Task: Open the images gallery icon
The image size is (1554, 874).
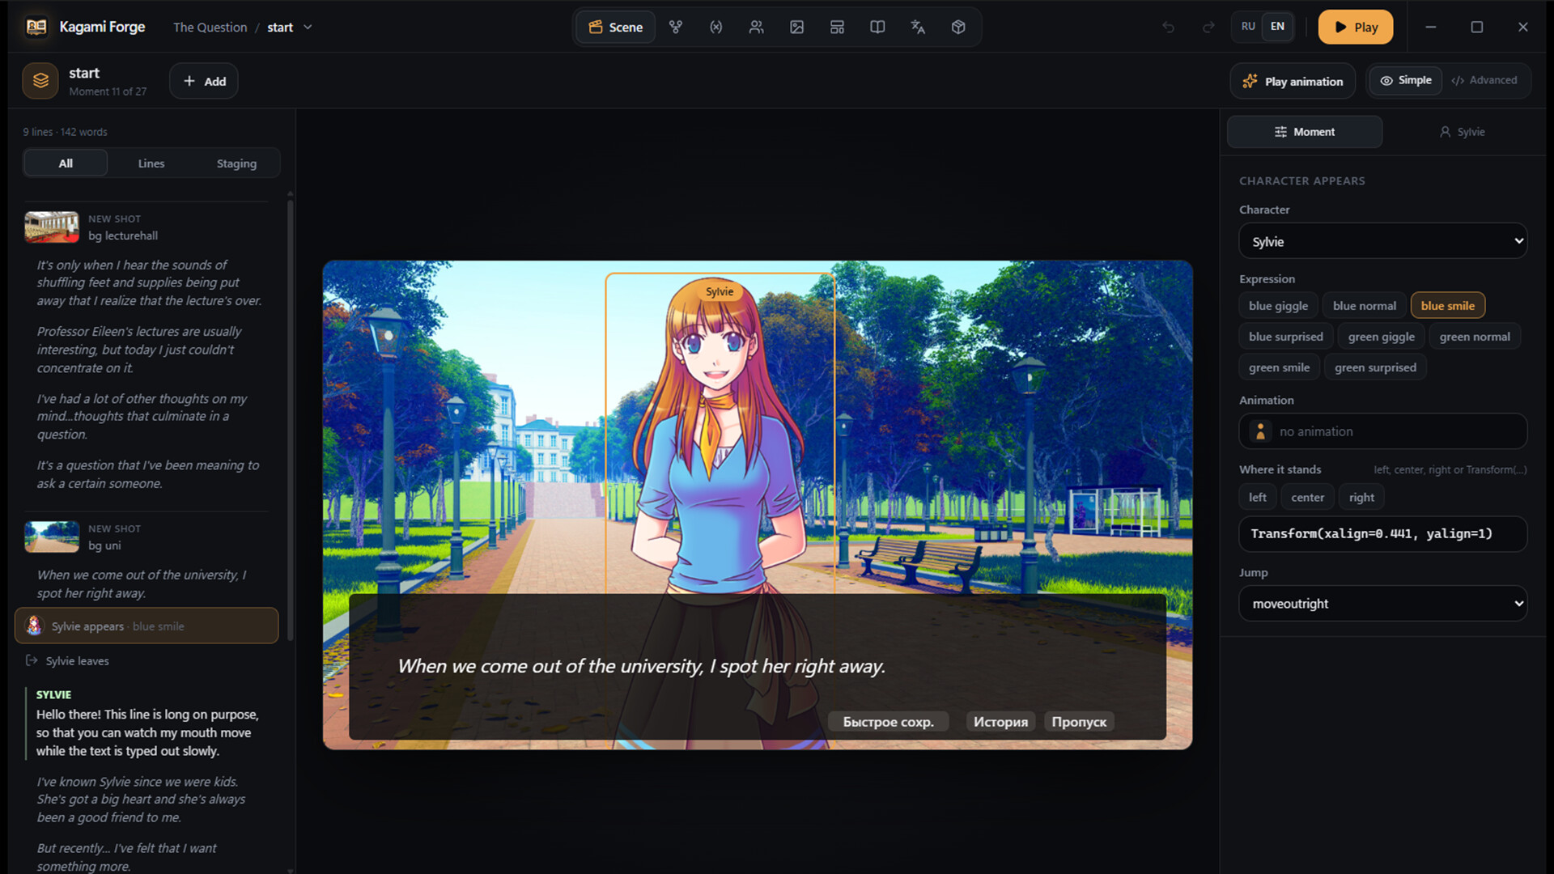Action: (x=797, y=27)
